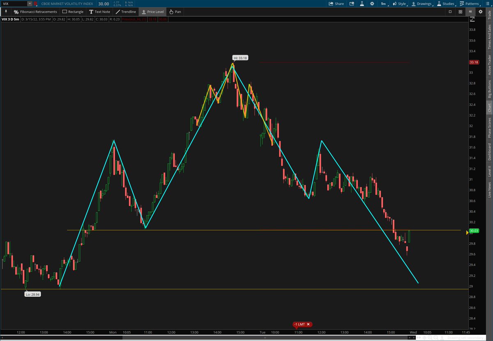Close the -1 LMT order marker
The height and width of the screenshot is (341, 493).
point(308,324)
